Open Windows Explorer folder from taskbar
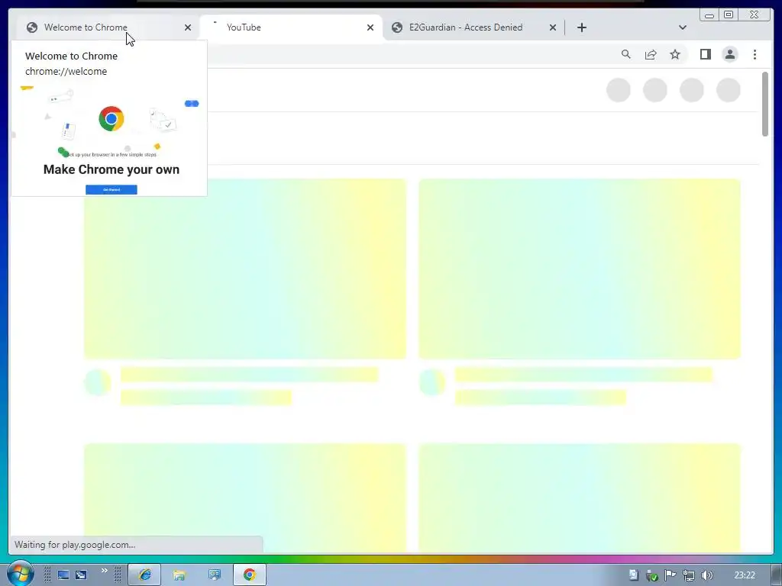Screen dimensions: 782x586 179,575
